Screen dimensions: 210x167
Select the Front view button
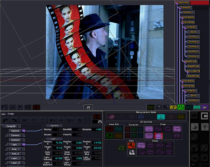150,146
